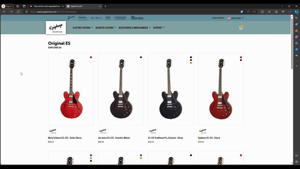Click the Gibson brand logo link
The image size is (300, 169).
tap(71, 18)
